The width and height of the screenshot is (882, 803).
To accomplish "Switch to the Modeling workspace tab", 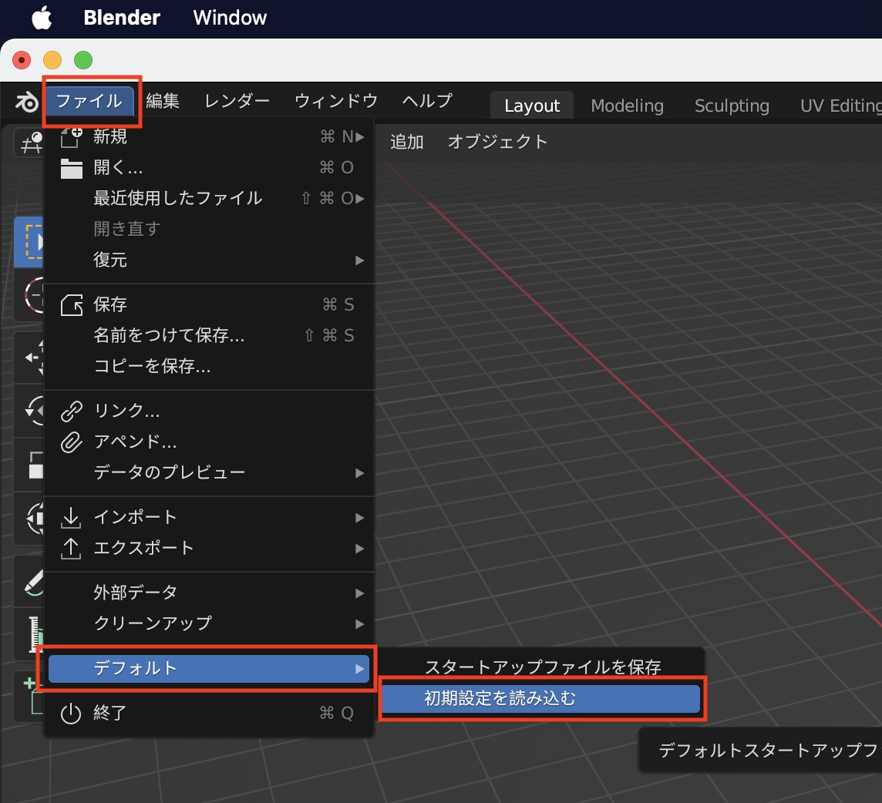I will (627, 106).
